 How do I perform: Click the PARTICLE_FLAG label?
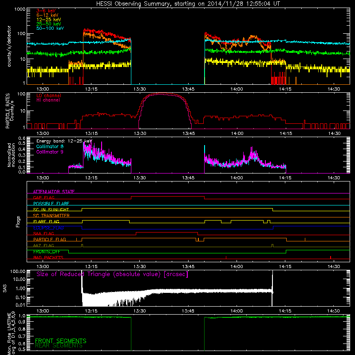[50, 239]
